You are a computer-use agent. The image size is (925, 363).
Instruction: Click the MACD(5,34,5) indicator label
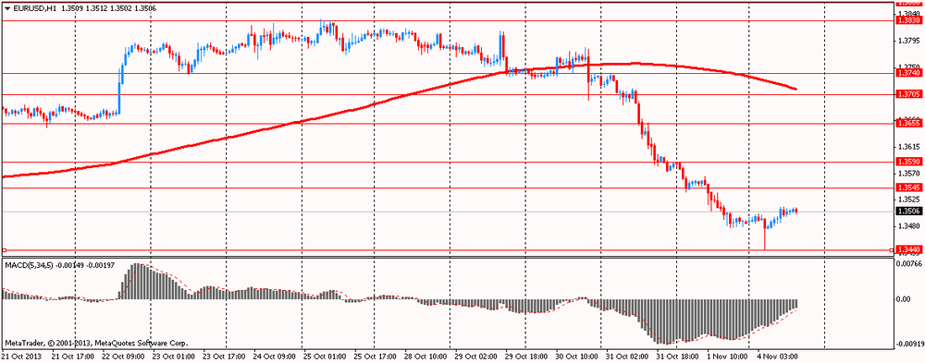tap(28, 266)
